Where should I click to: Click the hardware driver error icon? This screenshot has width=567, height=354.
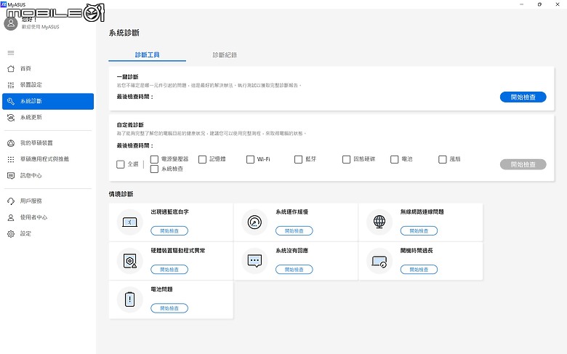(130, 261)
